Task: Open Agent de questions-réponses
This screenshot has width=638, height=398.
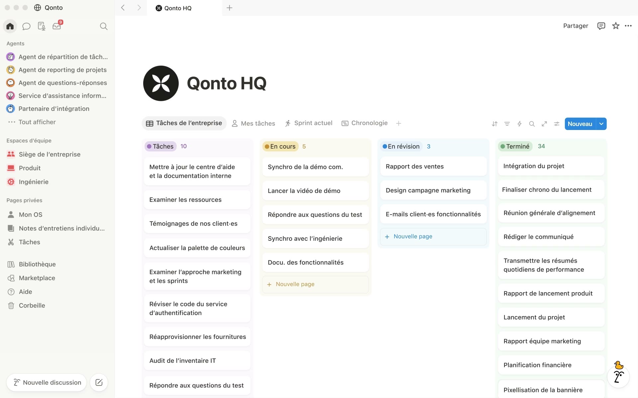Action: [57, 83]
